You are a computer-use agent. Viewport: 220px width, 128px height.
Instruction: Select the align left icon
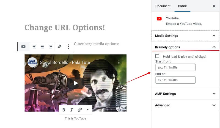pos(34,47)
